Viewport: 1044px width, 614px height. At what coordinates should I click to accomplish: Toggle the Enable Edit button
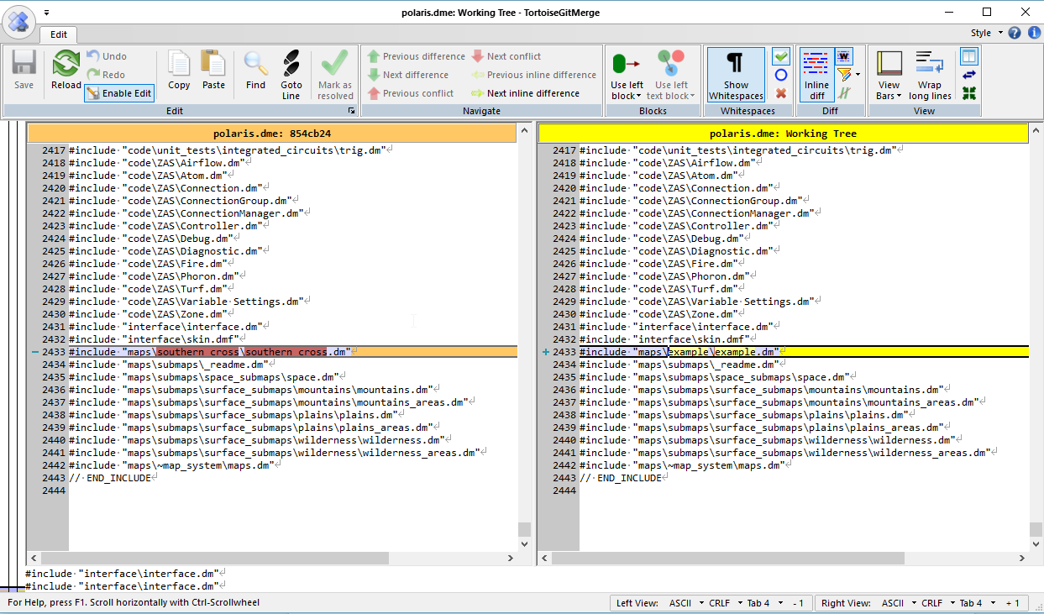click(118, 93)
